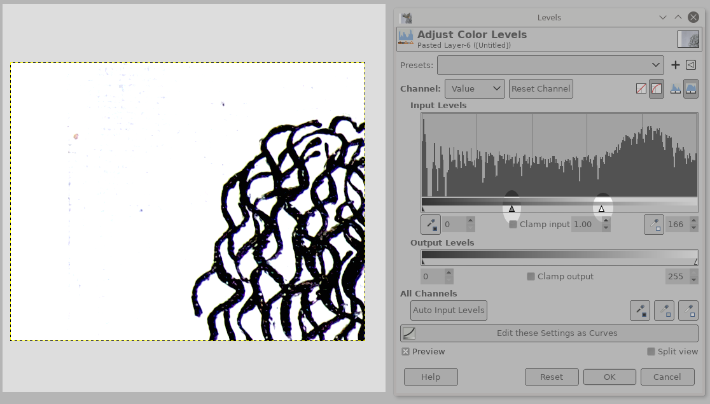Increase low output value stepper
Viewport: 710px width, 404px height.
[449, 272]
